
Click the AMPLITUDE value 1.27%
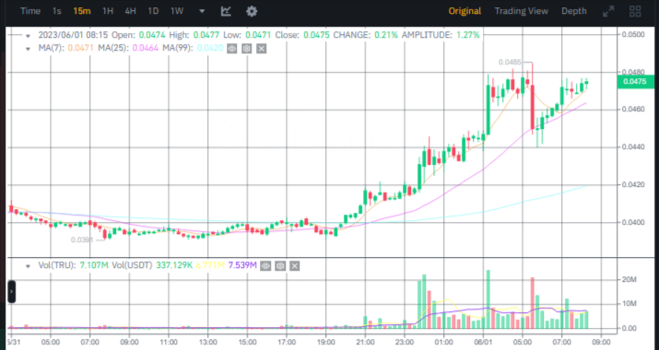(x=468, y=35)
